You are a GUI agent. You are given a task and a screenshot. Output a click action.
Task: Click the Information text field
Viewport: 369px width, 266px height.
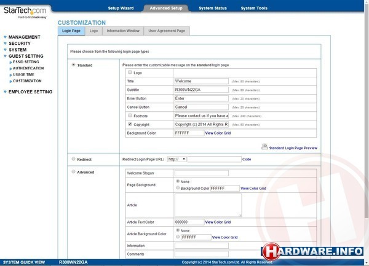(202, 246)
